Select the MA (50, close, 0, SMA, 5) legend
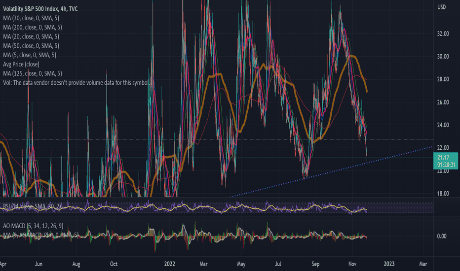Screen dimensions: 460x271 [31, 46]
